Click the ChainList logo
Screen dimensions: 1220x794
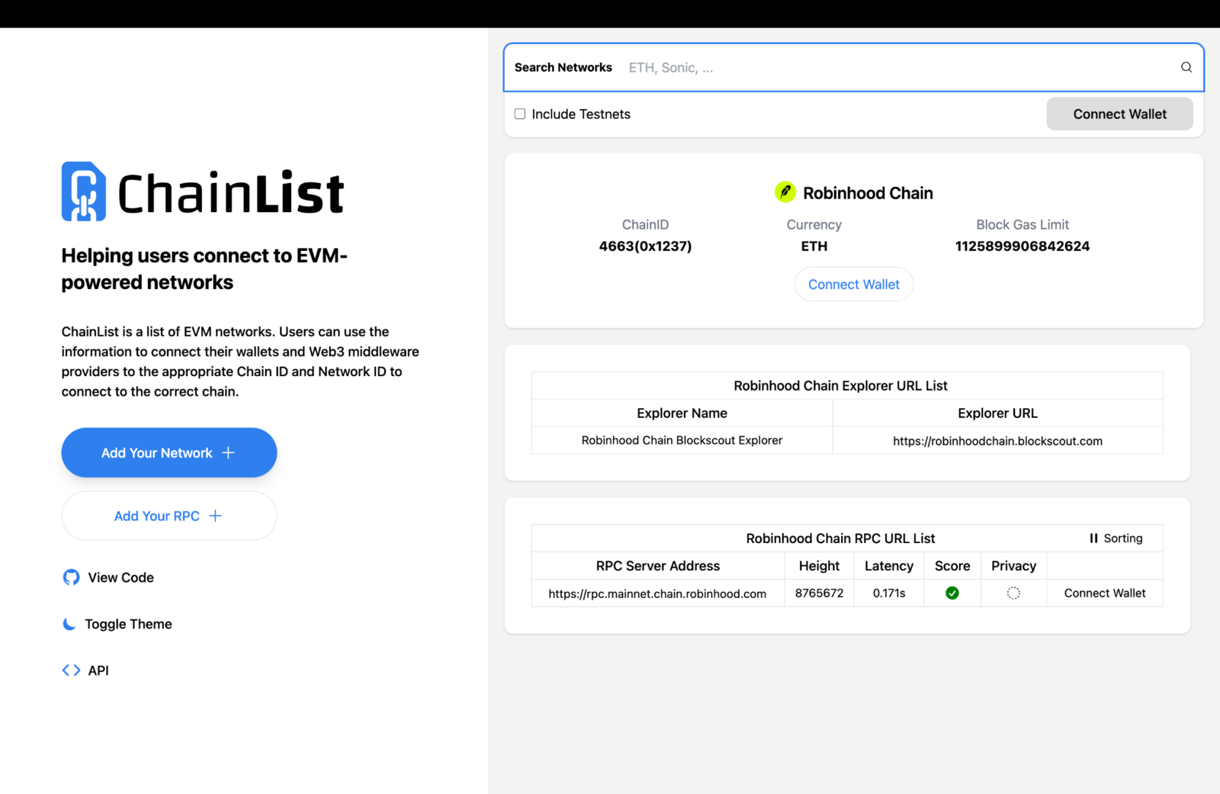(x=203, y=191)
